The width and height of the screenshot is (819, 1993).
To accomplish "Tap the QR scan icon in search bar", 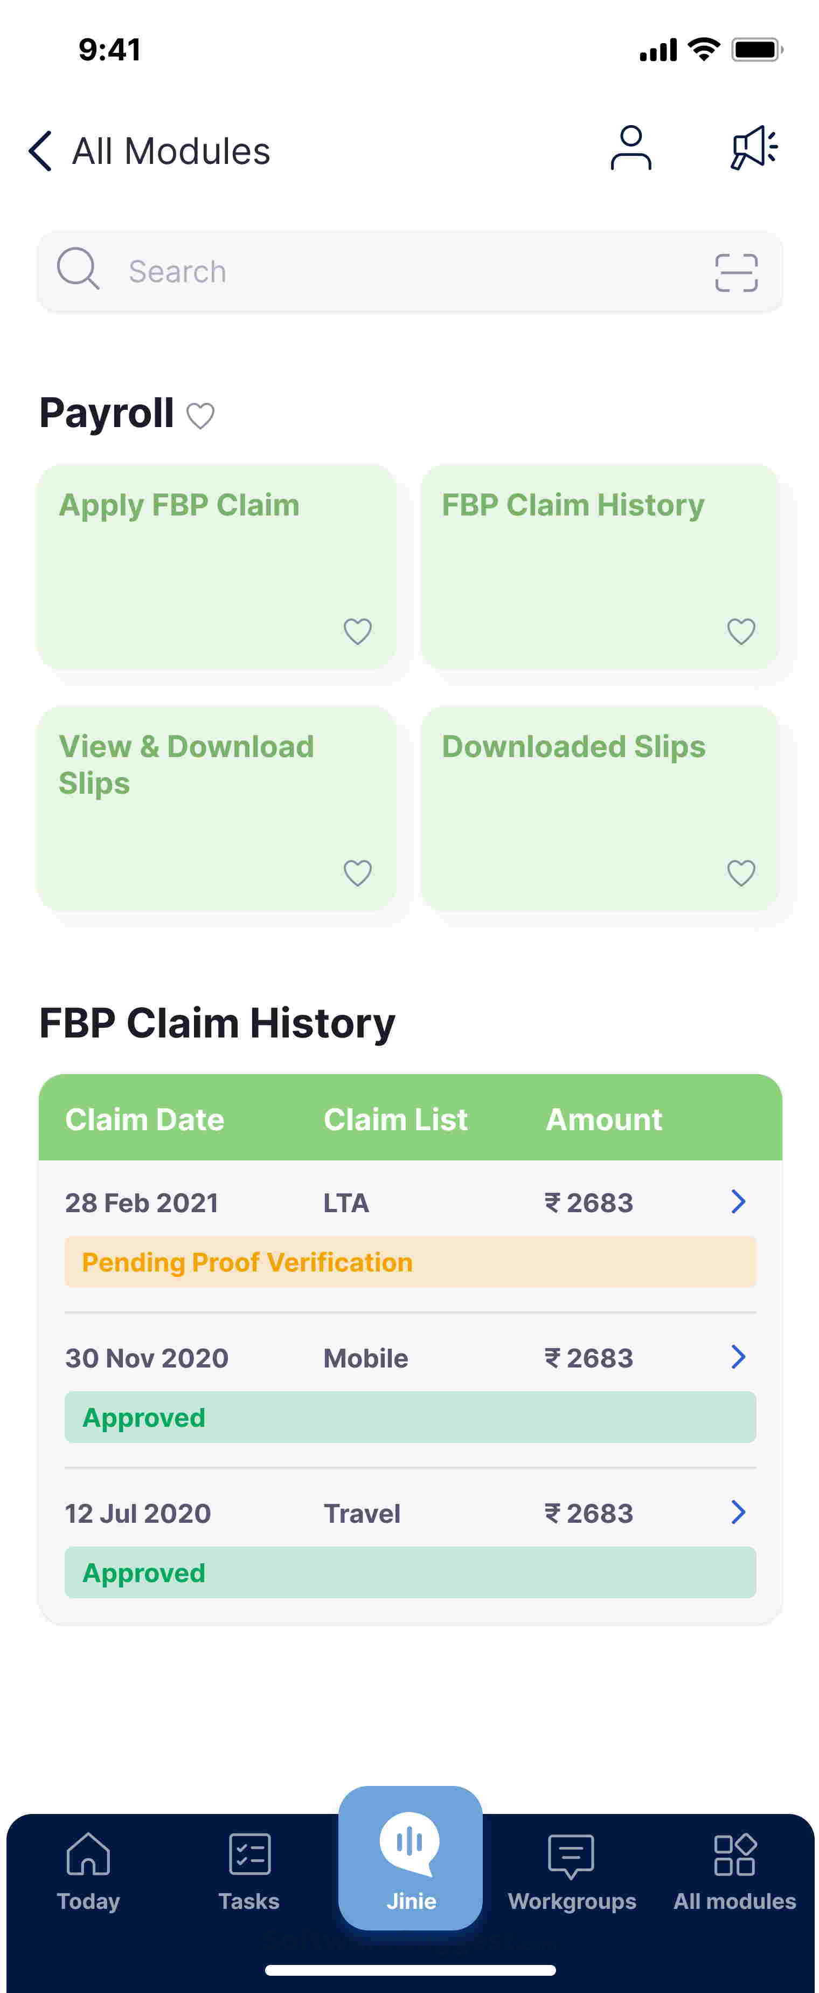I will [x=736, y=271].
